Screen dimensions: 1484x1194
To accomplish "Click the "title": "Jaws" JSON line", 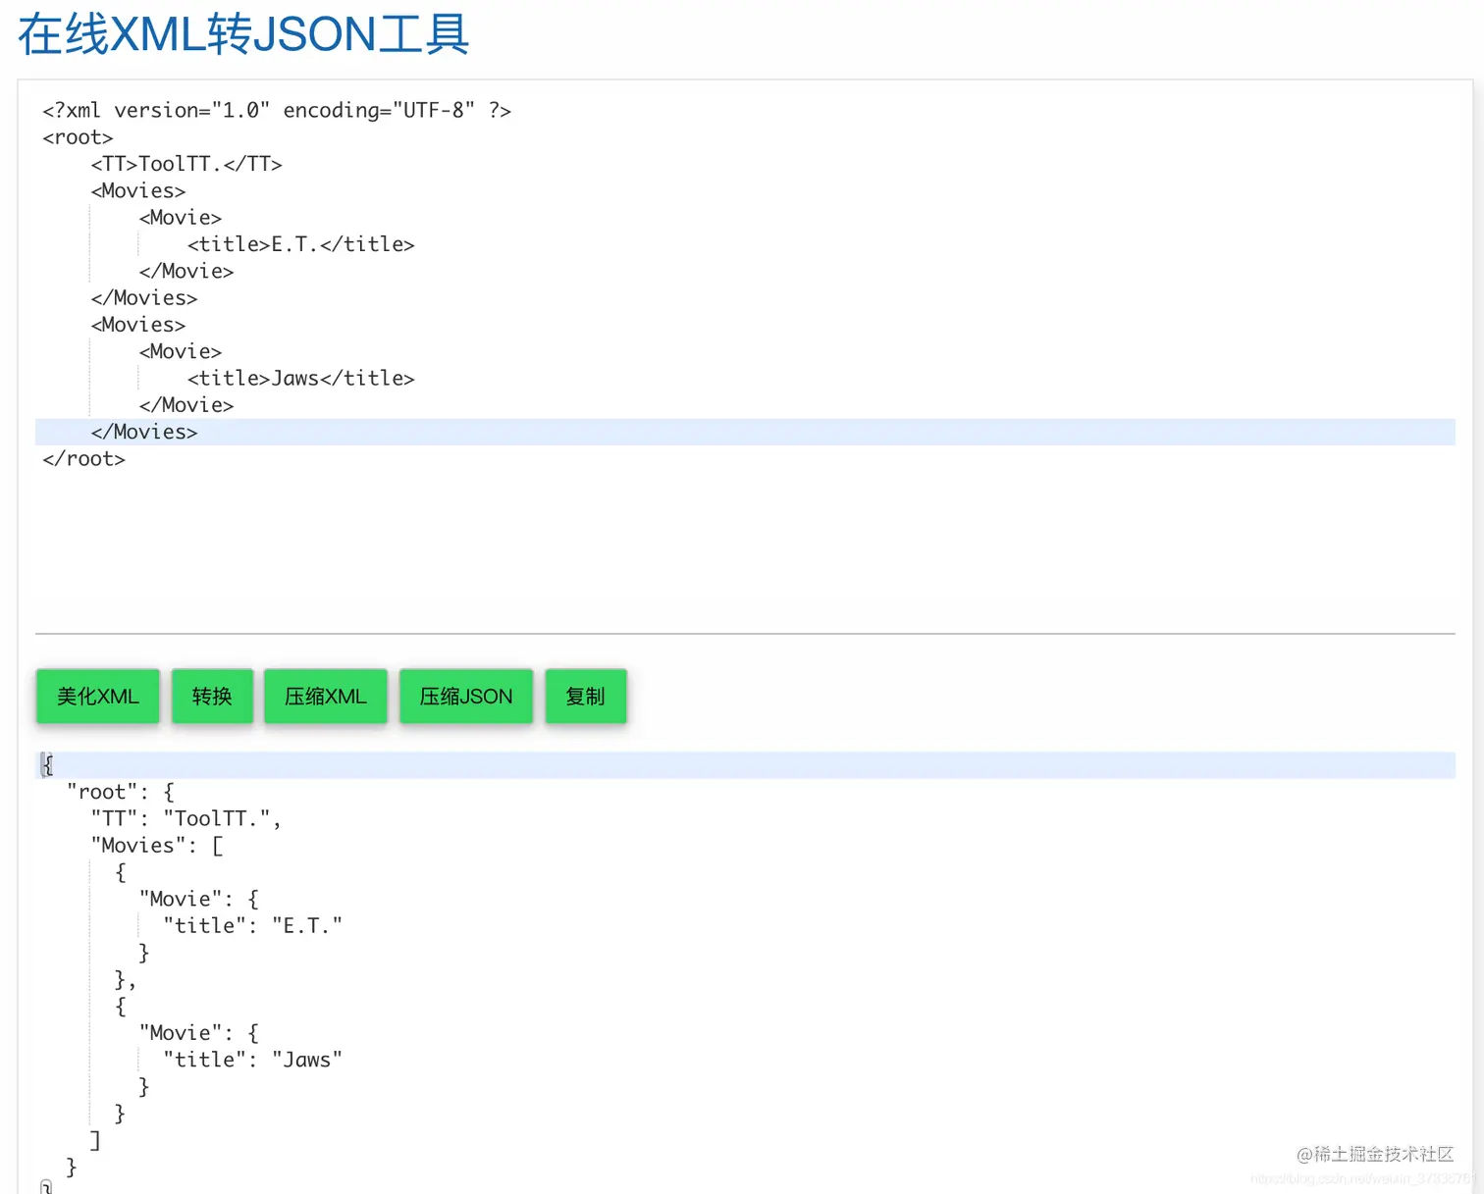I will [253, 1060].
